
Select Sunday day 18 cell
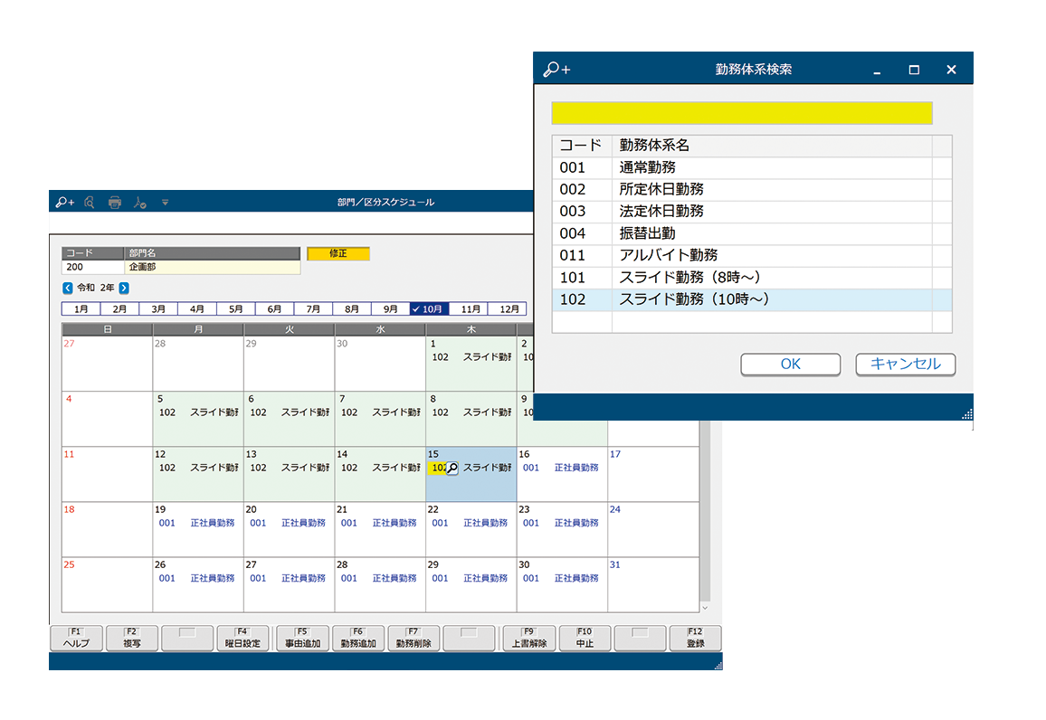pyautogui.click(x=108, y=530)
